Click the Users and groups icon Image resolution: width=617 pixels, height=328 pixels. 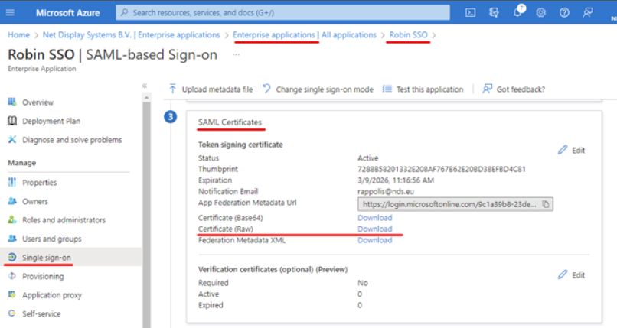12,239
